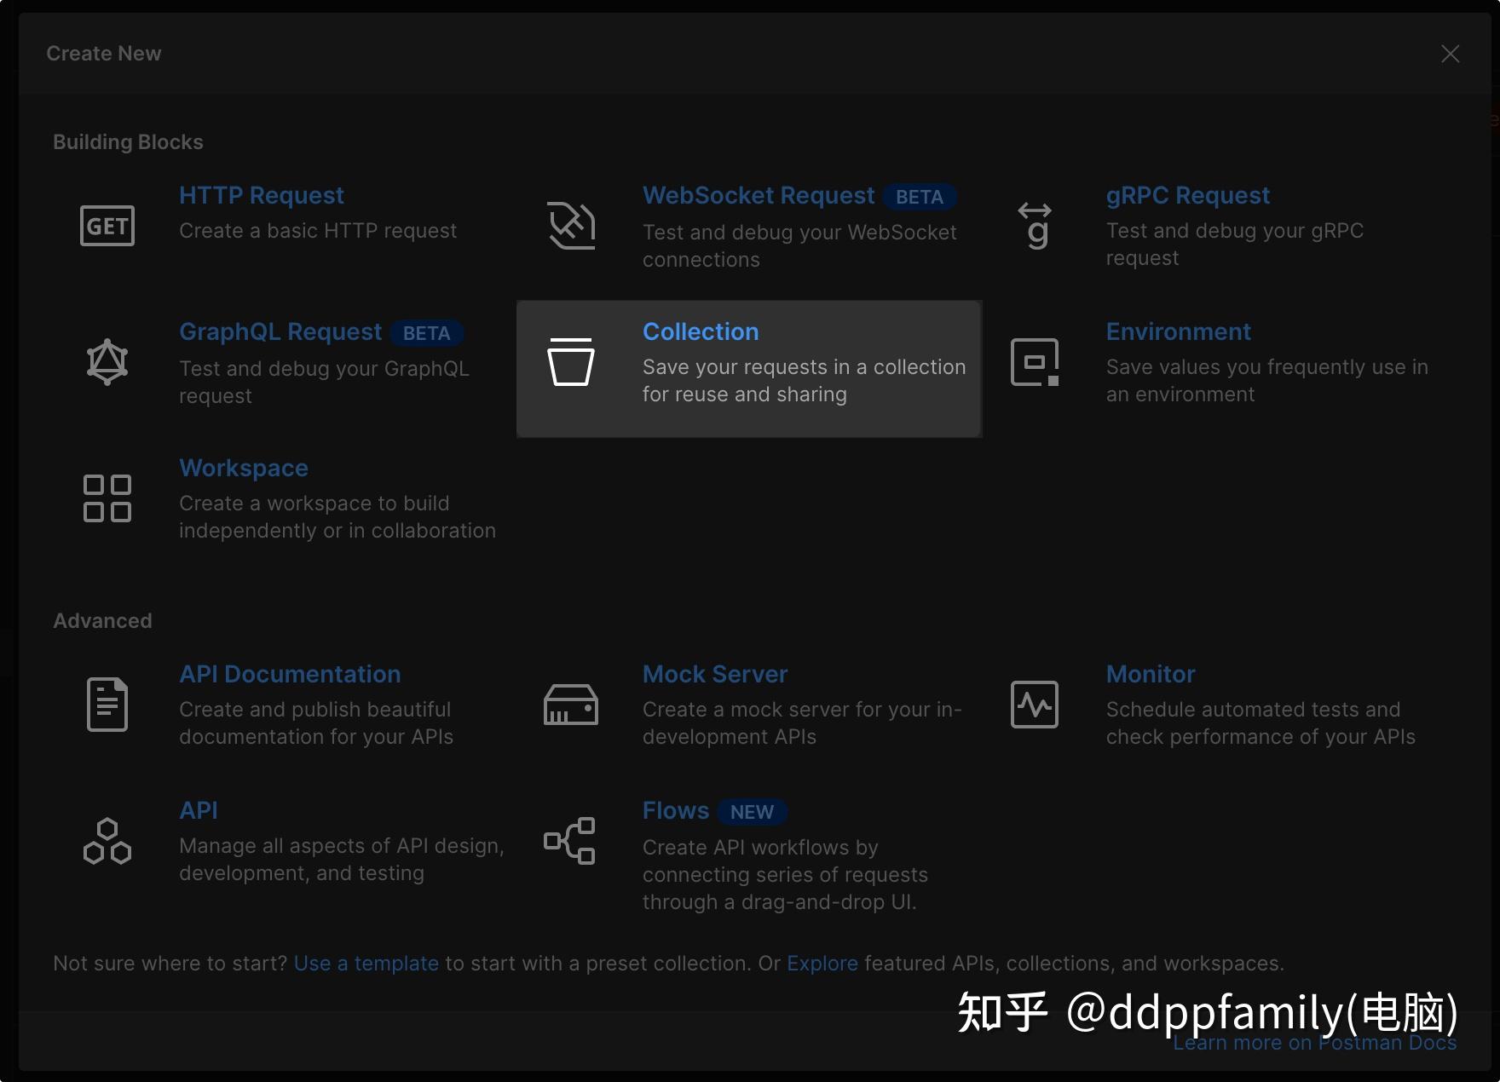
Task: Select the API Documentation page icon
Action: click(x=107, y=704)
